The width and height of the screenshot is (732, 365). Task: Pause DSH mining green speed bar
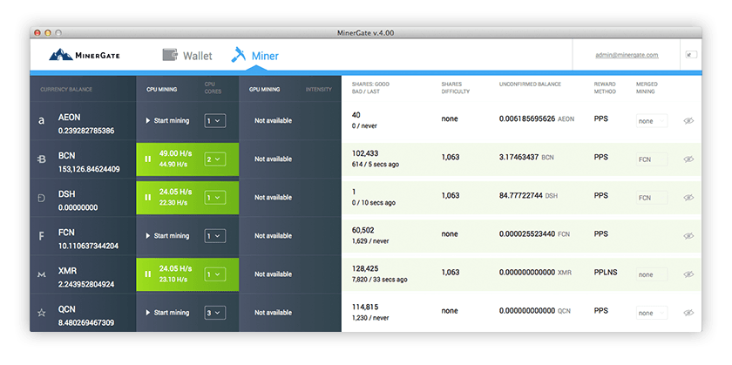pyautogui.click(x=147, y=198)
